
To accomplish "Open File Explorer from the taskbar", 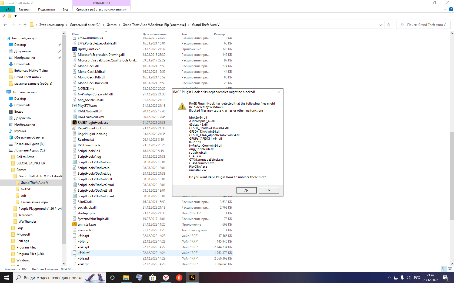I will tap(126, 278).
